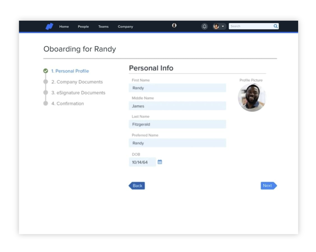This screenshot has width=316, height=252.
Task: Select the Teams menu item
Action: tap(103, 27)
